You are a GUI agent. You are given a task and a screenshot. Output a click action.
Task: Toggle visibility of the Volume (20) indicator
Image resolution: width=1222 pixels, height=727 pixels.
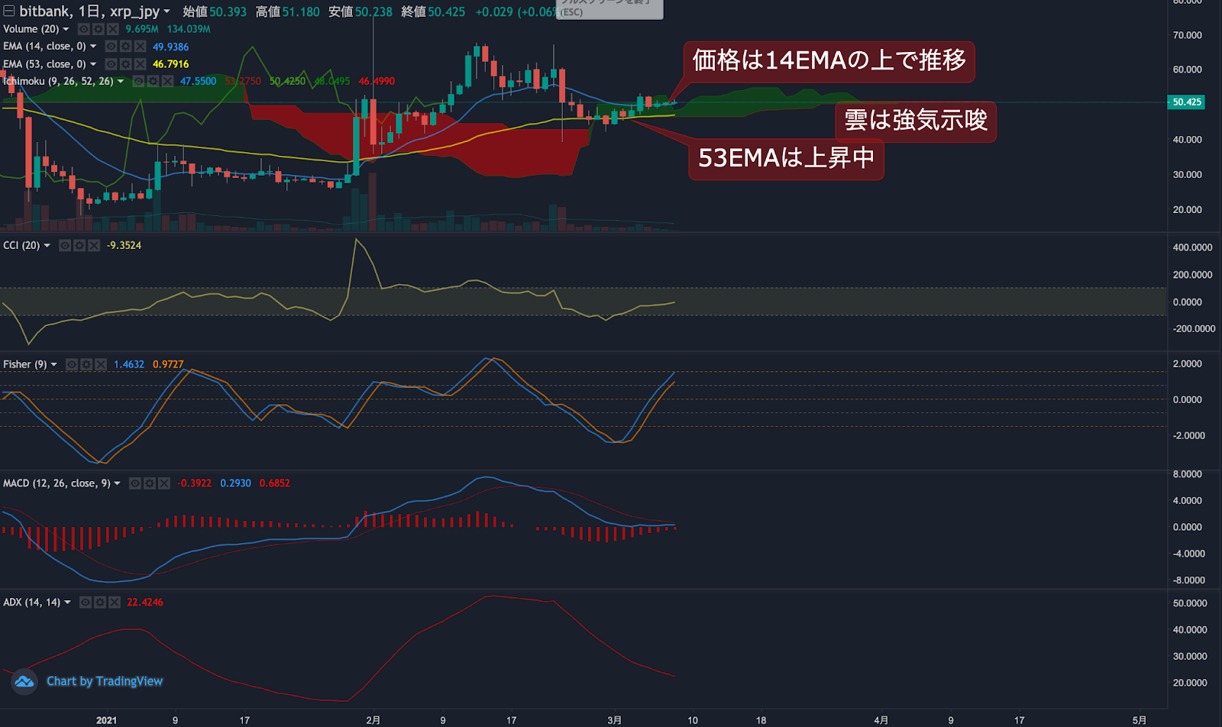click(84, 29)
